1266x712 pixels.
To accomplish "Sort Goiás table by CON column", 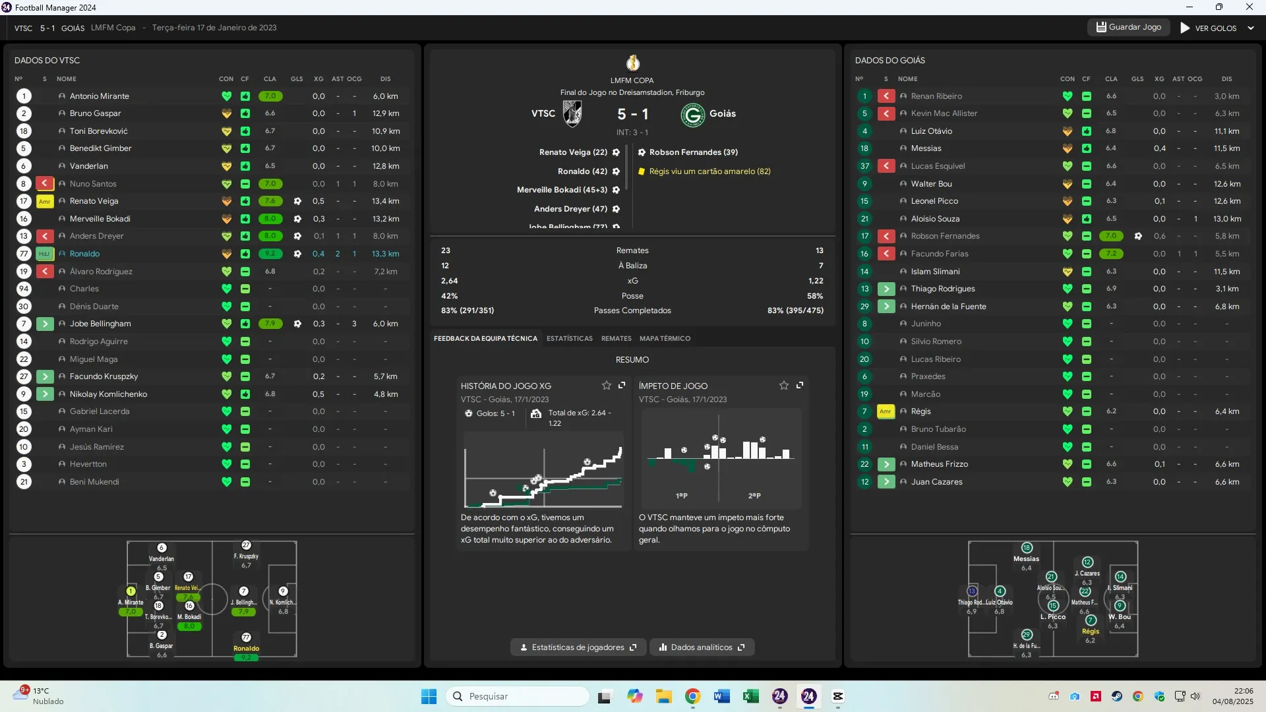I will pos(1068,79).
